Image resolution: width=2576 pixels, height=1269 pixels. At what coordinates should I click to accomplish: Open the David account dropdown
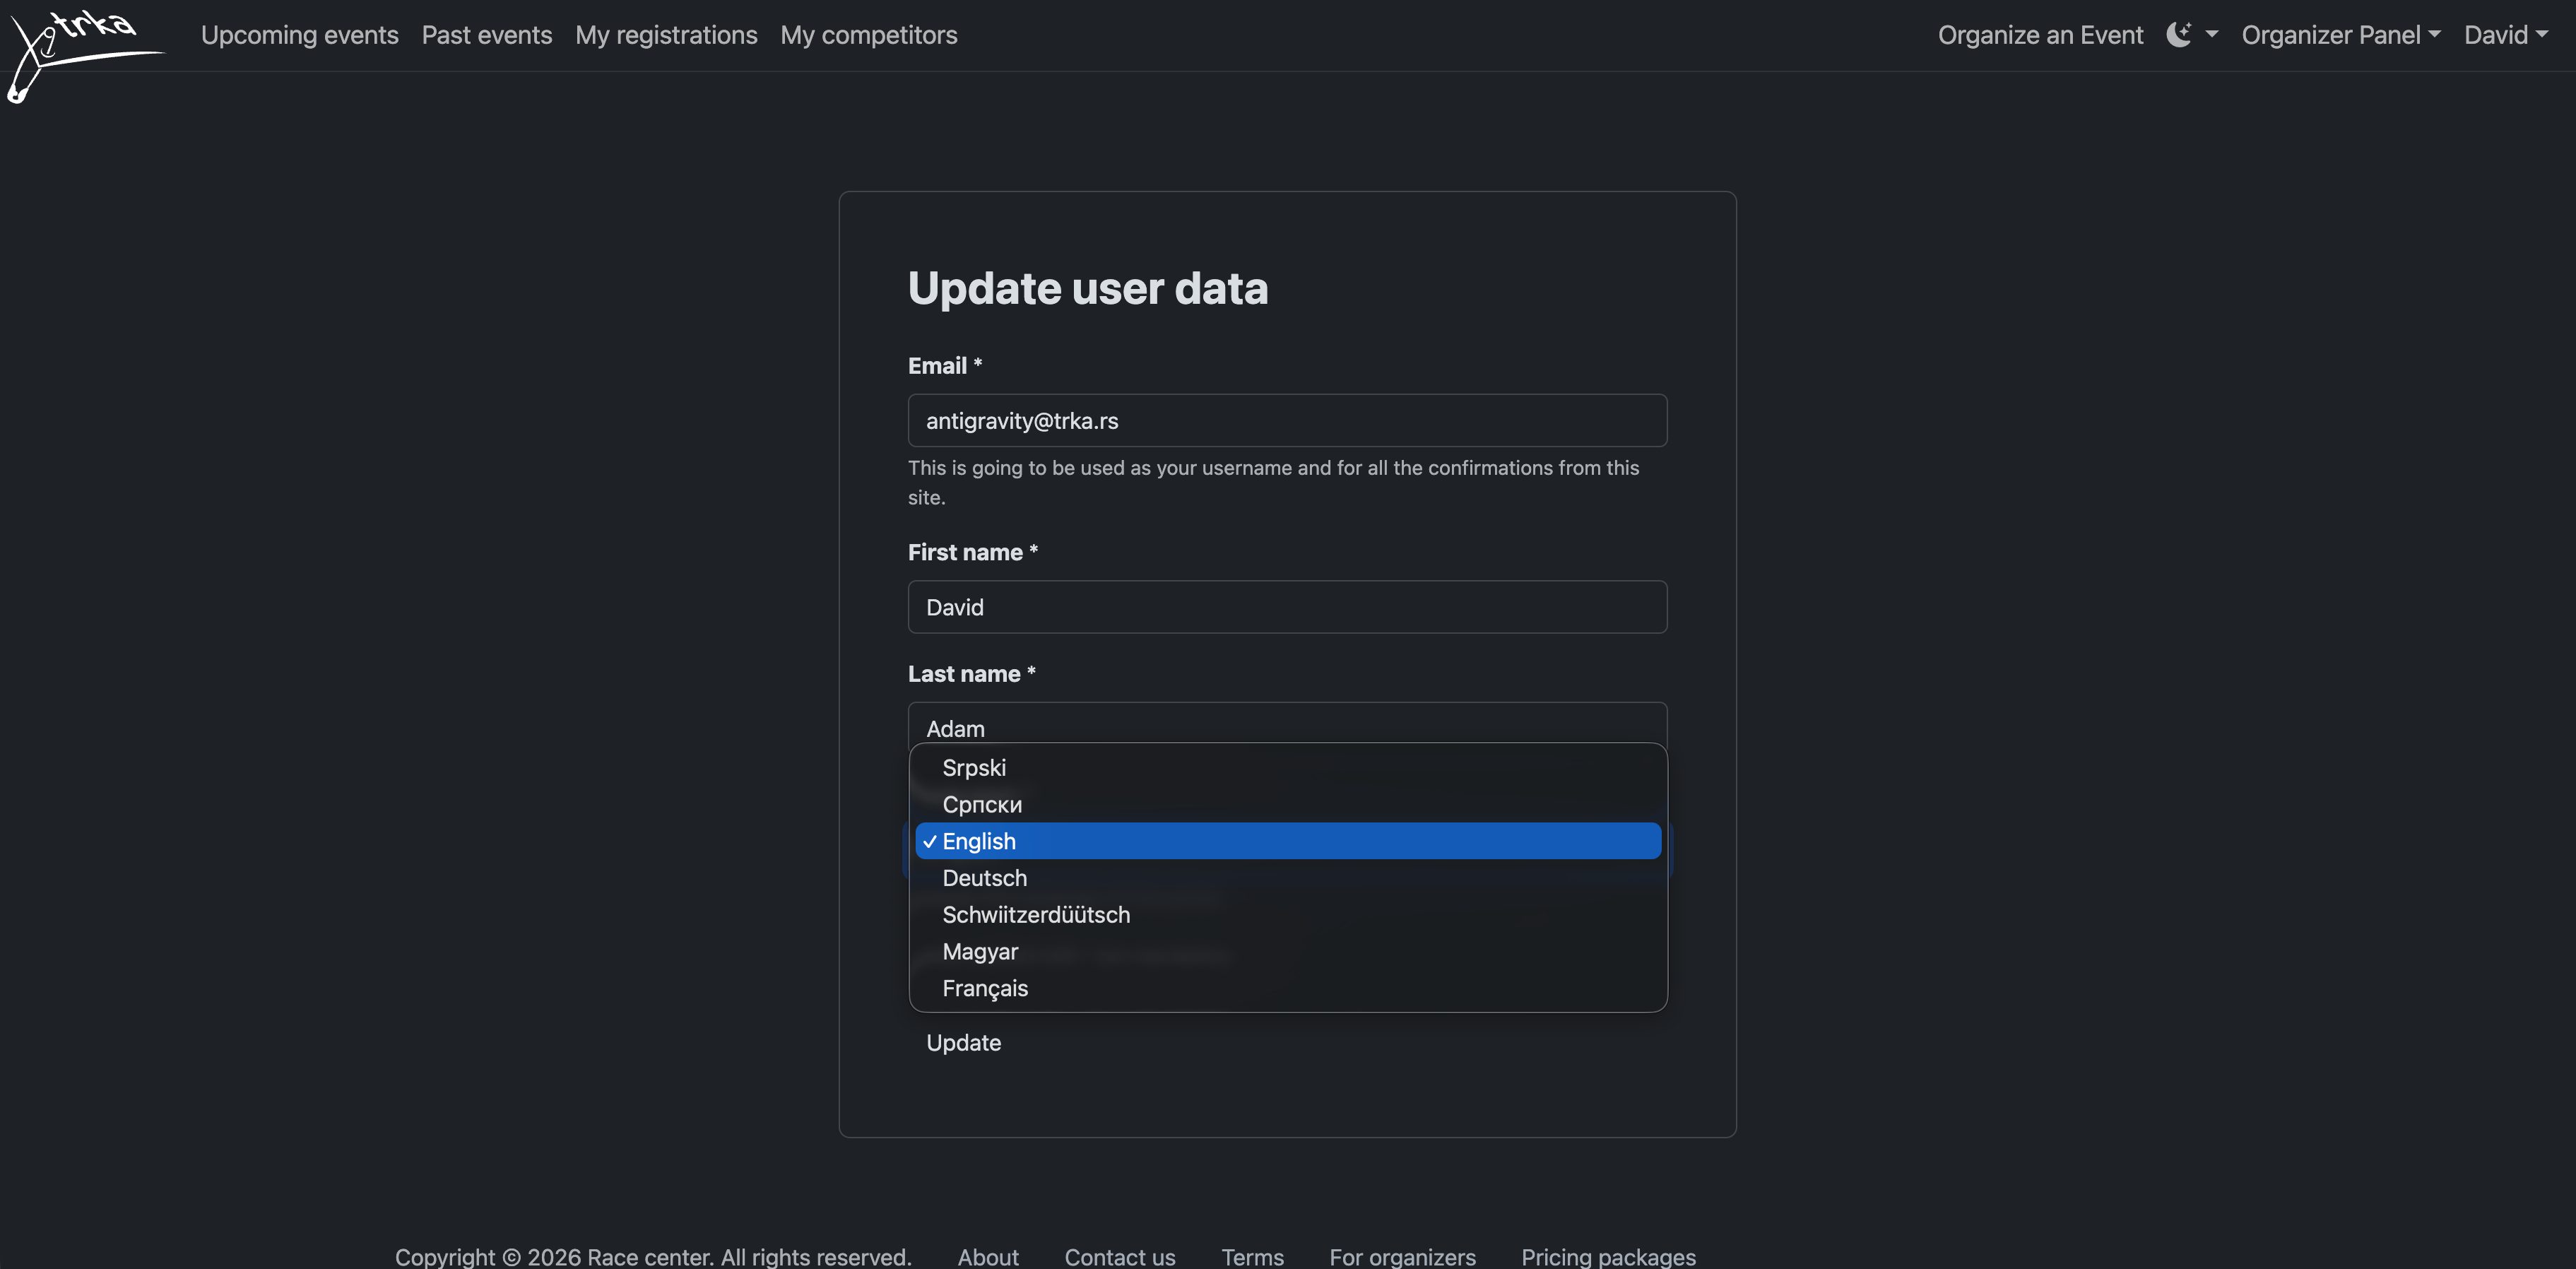coord(2507,34)
